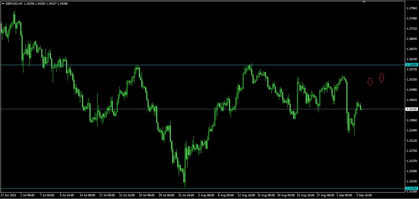
Task: Select the cyan horizontal line across the chart
Action: pos(202,65)
